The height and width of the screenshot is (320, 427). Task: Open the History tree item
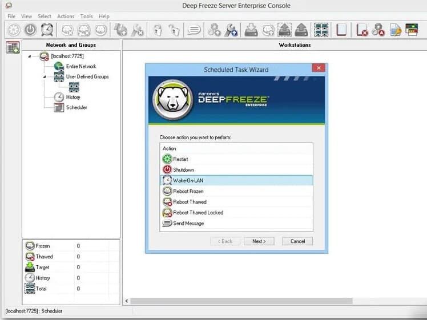[72, 97]
